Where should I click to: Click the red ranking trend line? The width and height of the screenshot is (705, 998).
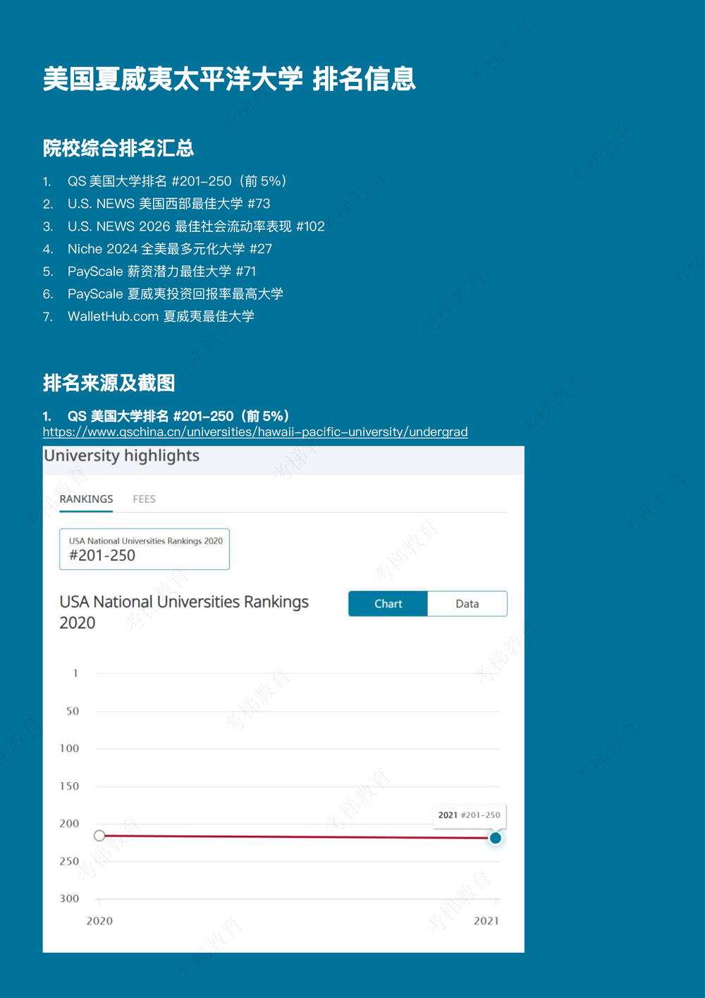[x=296, y=836]
